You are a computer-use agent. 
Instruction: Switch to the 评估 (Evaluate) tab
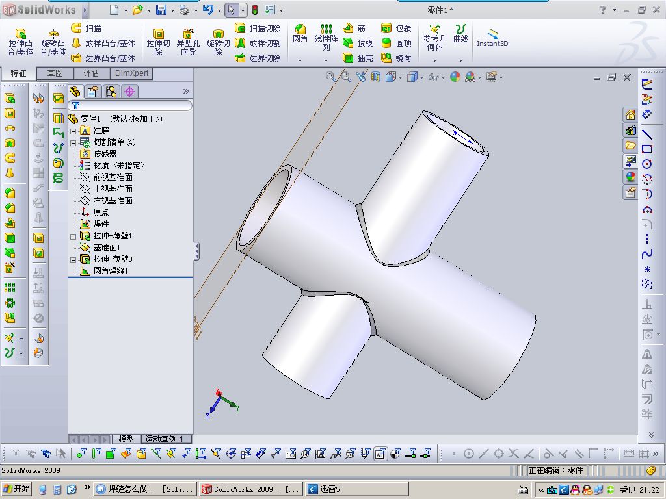[x=91, y=73]
